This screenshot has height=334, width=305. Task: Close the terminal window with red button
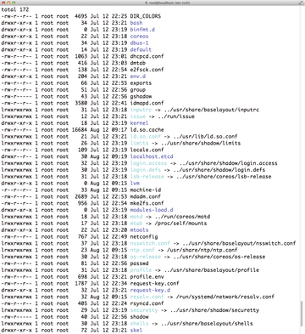click(3, 3)
